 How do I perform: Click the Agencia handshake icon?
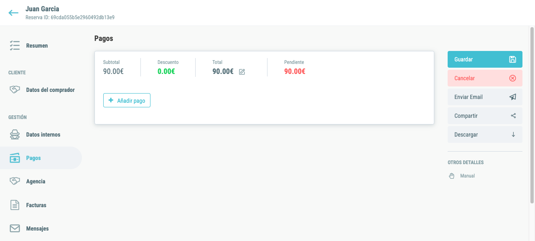(15, 181)
